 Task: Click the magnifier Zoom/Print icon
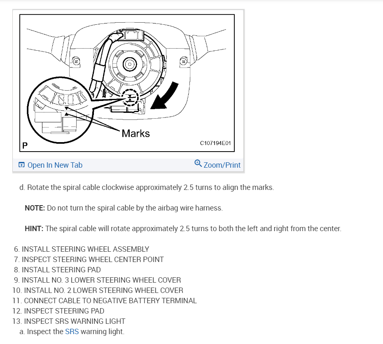pos(198,164)
